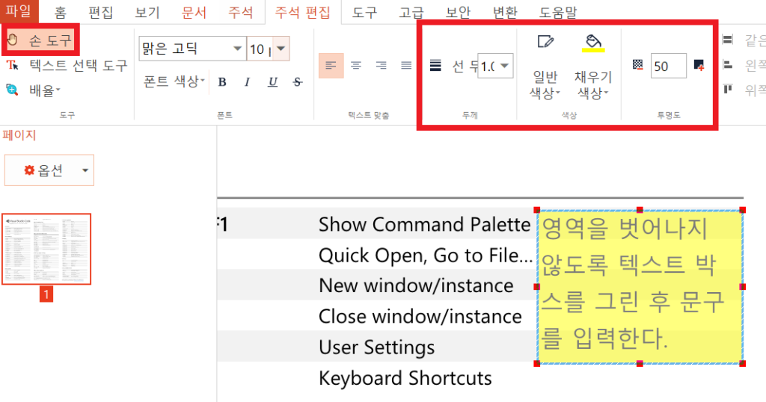Click 'Keyboard Shortcuts' text
This screenshot has height=402, width=766.
coord(405,379)
